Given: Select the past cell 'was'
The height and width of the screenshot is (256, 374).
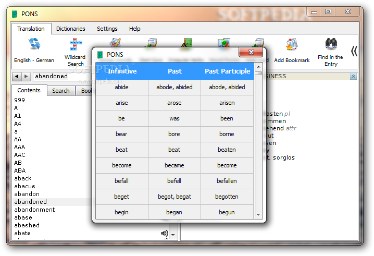Looking at the screenshot, I should coord(174,118).
